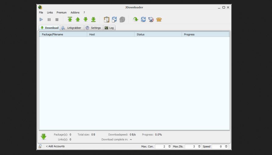This screenshot has height=155, width=272.
Task: Open the Premium menu
Action: click(x=61, y=12)
